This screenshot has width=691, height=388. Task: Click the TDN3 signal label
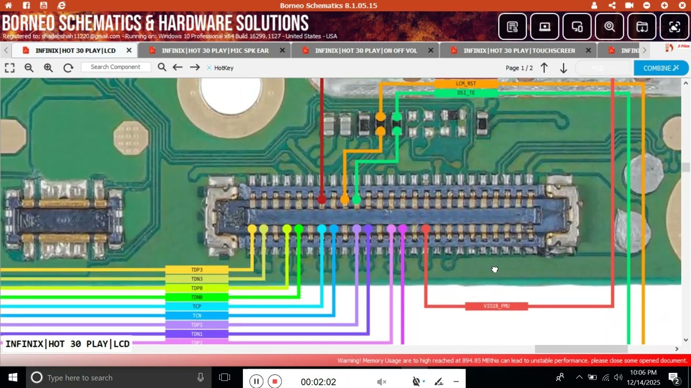197,279
